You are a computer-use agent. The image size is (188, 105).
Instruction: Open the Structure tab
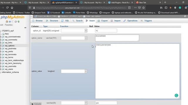(x=52, y=21)
